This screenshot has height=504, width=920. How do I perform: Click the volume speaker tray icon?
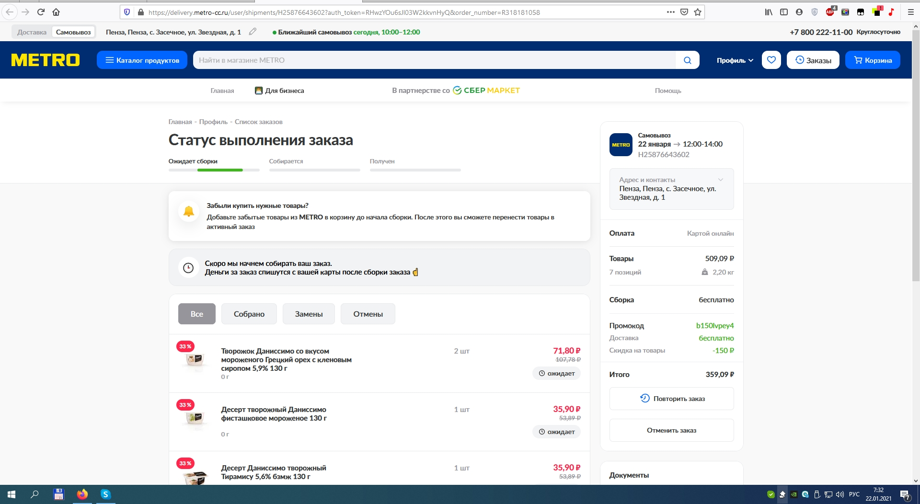coord(839,494)
